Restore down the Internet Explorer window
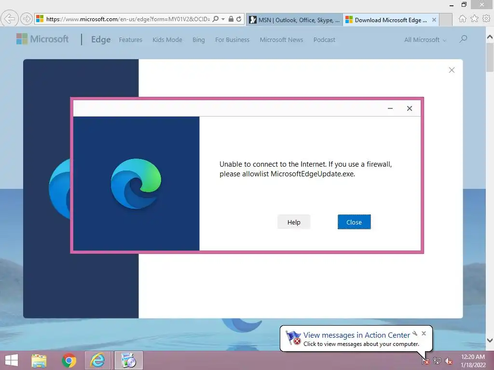The image size is (494, 370). click(464, 4)
